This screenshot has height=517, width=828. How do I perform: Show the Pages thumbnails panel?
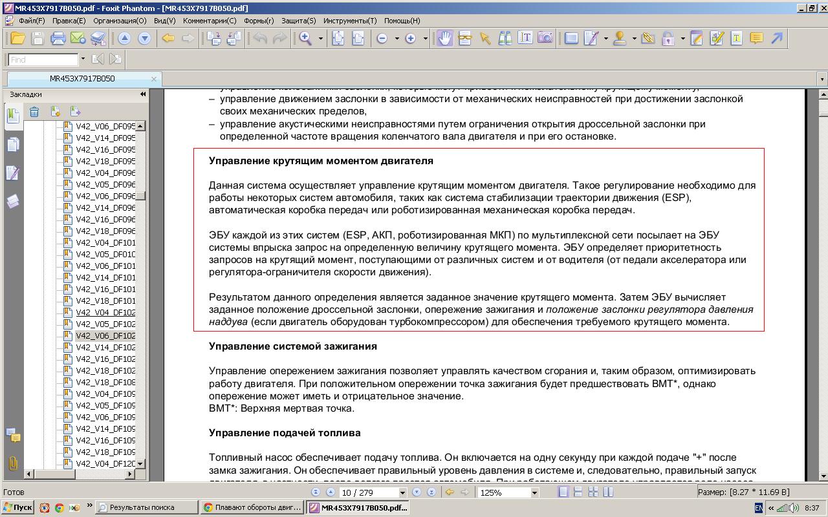tap(12, 145)
